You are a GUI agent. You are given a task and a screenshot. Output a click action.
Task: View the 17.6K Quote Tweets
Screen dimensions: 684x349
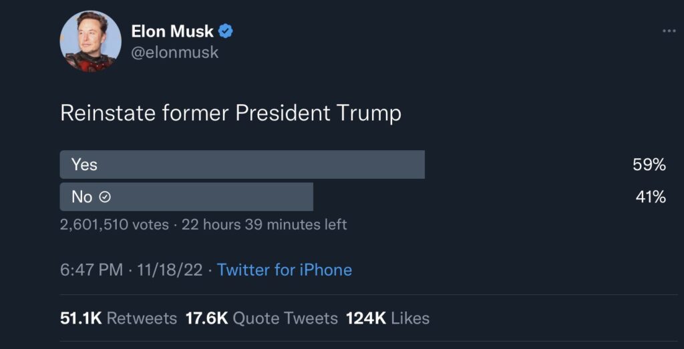(x=261, y=318)
